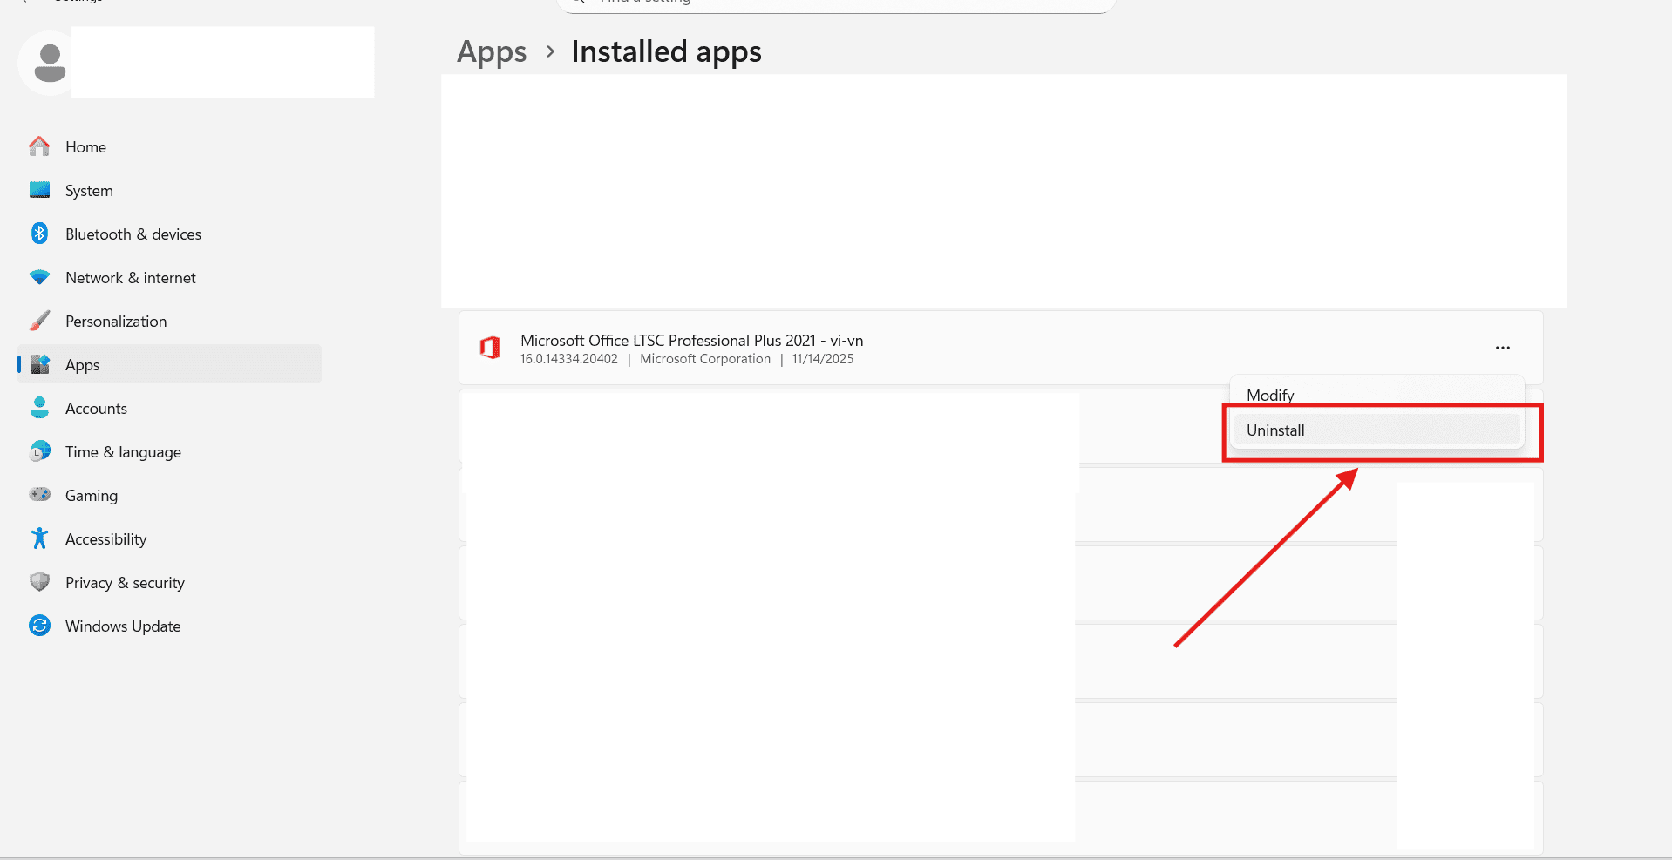Open the Home settings icon
Screen dimensions: 1672x860
39,146
